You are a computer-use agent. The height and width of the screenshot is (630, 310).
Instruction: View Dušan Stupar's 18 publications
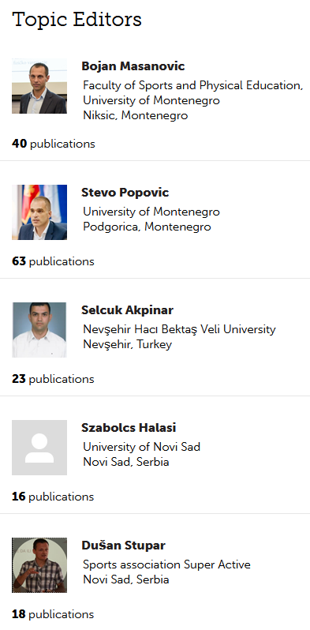53,615
